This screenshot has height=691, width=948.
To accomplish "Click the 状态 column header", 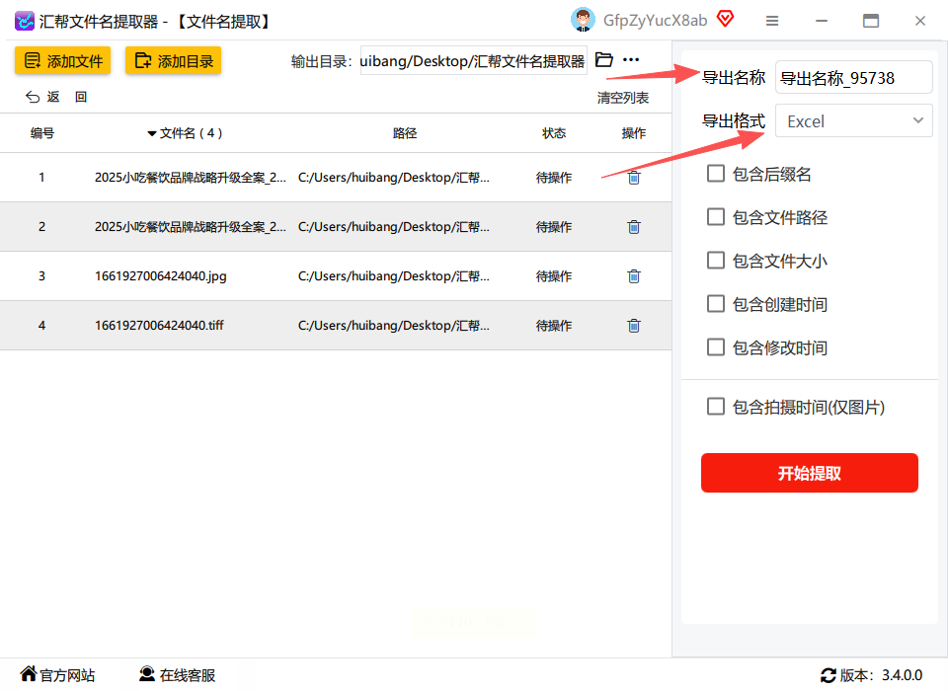I will tap(554, 133).
